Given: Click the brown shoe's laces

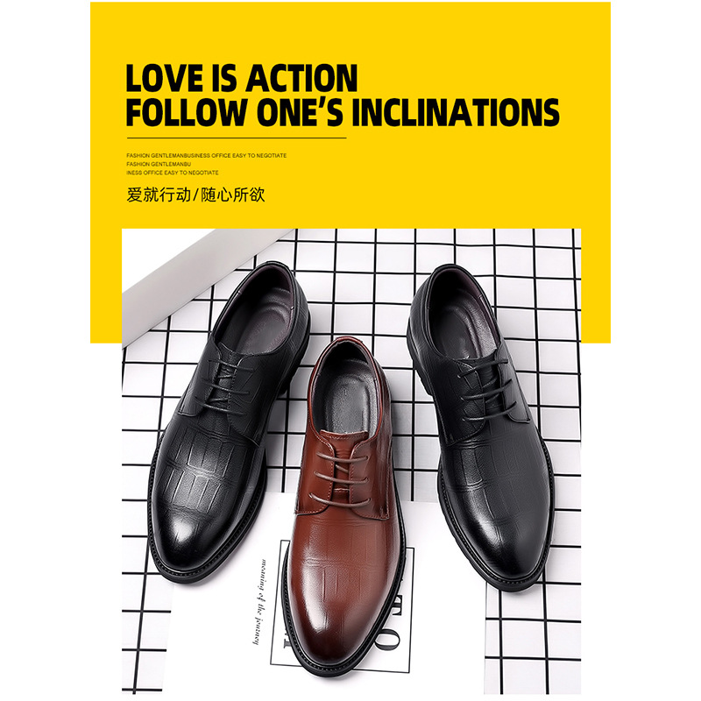Looking at the screenshot, I should (342, 476).
